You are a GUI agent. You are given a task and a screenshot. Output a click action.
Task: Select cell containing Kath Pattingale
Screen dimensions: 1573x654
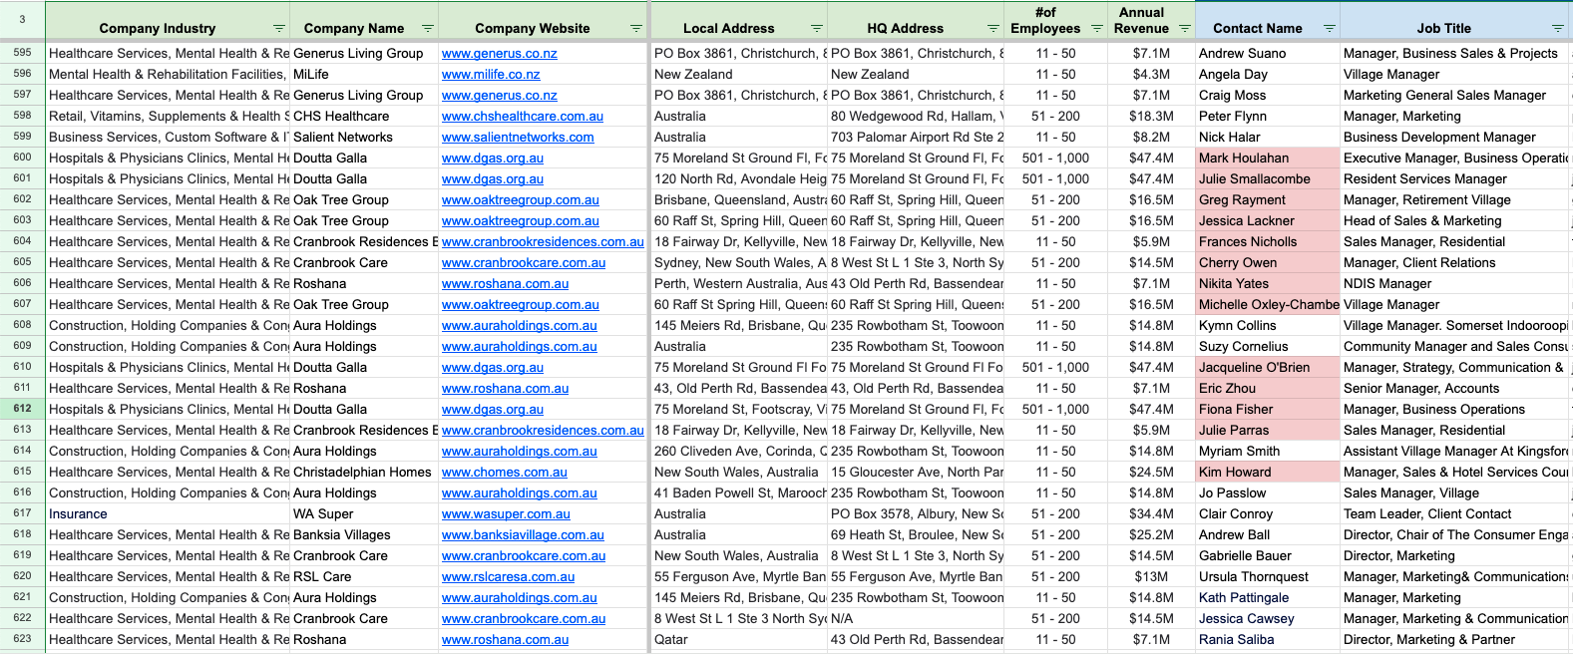(1268, 598)
